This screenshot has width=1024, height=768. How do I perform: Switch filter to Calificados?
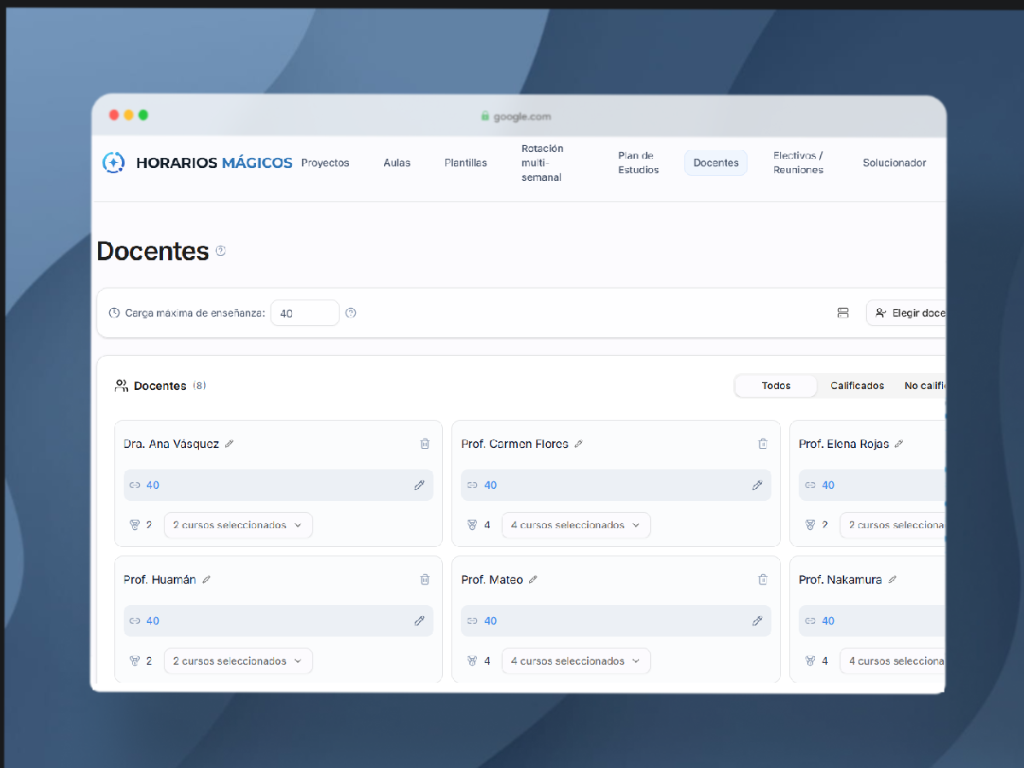click(858, 386)
